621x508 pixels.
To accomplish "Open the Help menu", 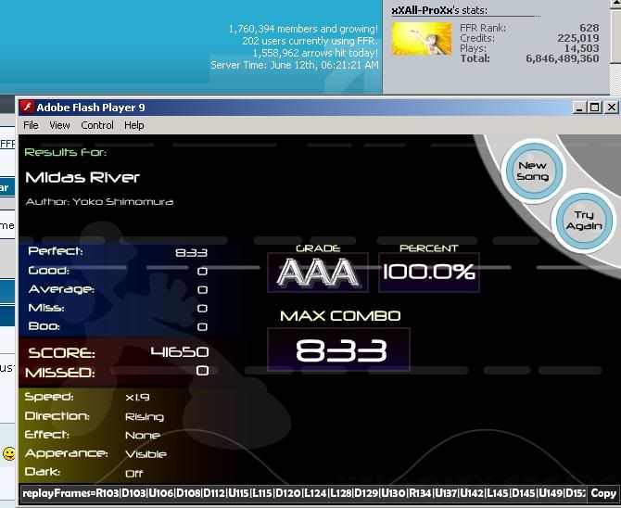I will (x=134, y=125).
